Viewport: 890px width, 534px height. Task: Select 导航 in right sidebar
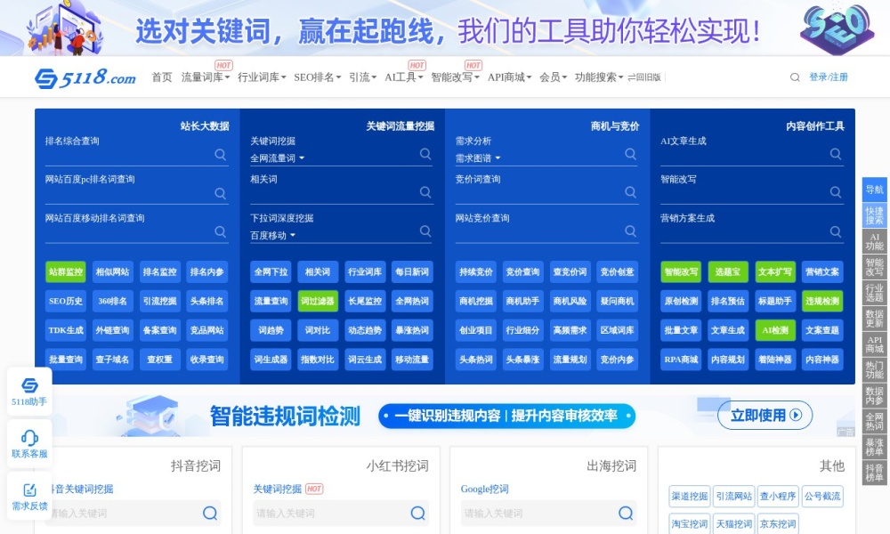coord(874,190)
